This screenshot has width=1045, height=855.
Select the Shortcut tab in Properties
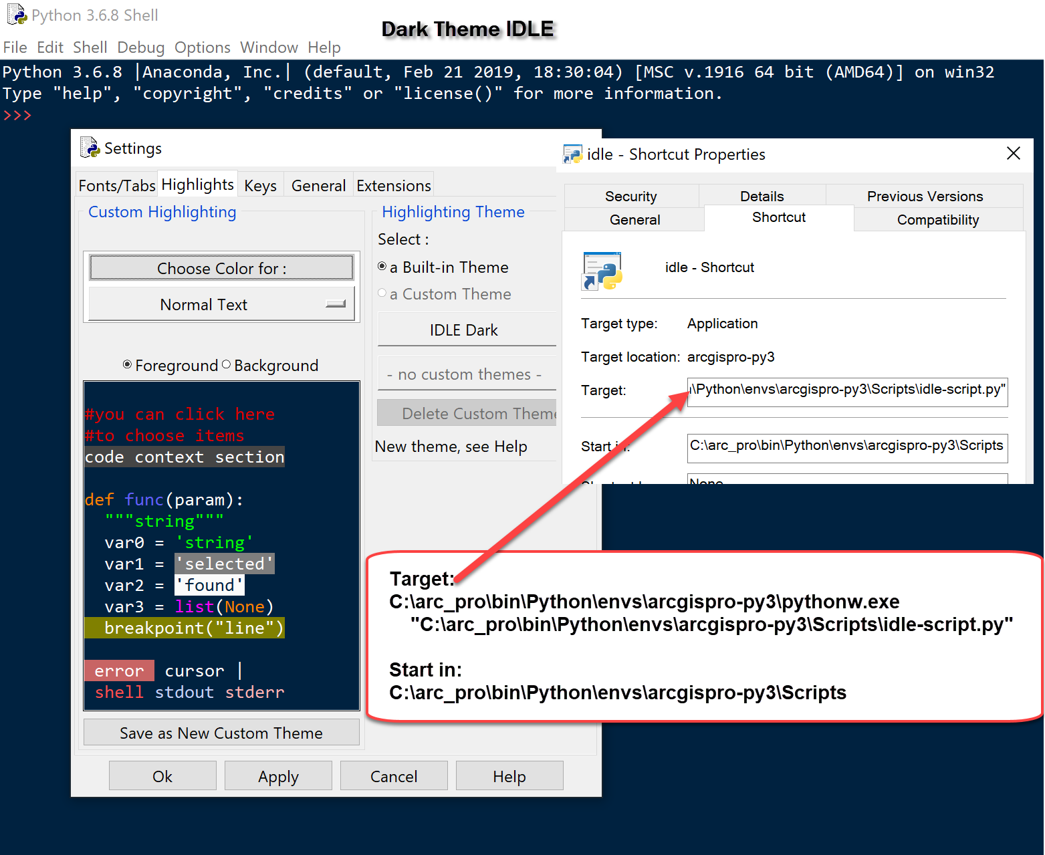tap(779, 217)
